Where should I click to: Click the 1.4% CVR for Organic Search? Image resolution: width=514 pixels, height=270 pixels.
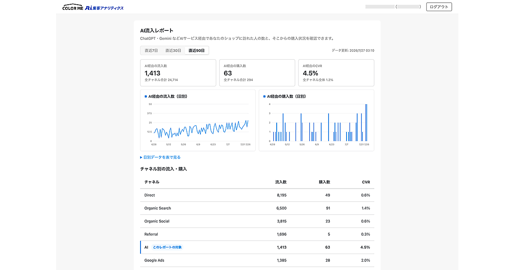(x=365, y=208)
